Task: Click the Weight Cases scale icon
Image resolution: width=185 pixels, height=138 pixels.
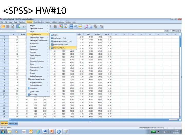Action: pos(76,27)
